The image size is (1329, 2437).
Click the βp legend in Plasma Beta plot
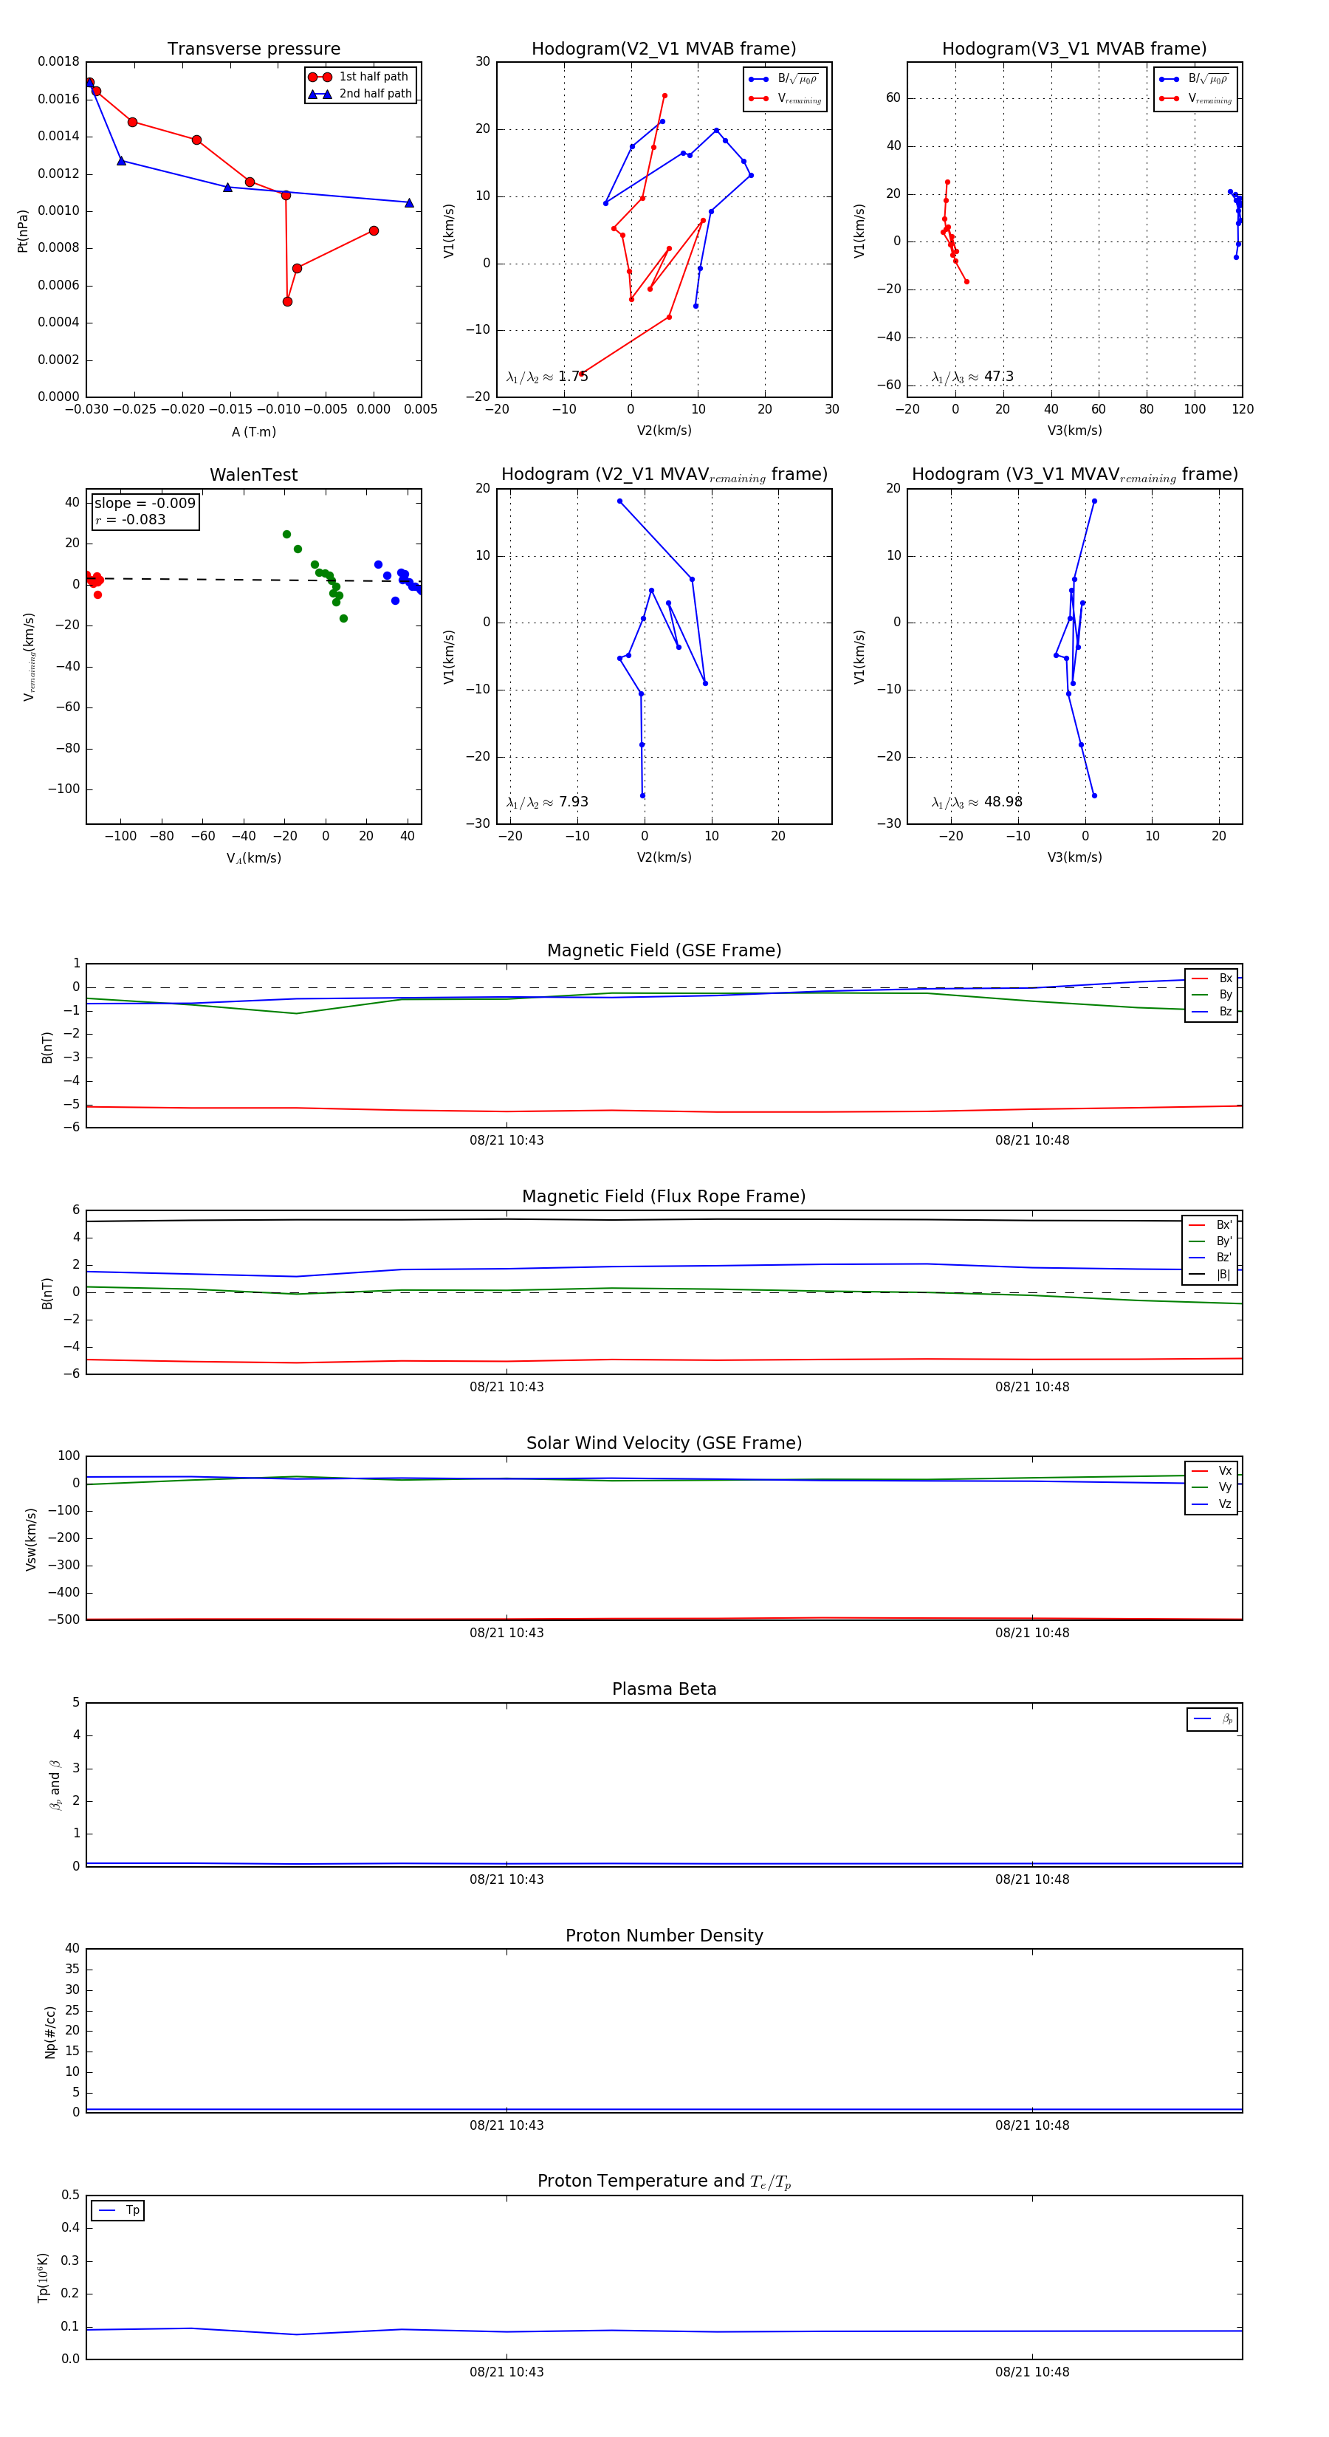click(x=1212, y=1719)
